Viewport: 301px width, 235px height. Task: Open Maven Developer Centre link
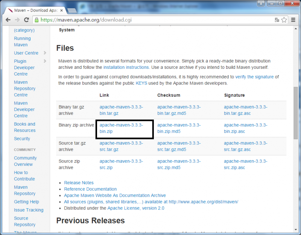(24, 109)
